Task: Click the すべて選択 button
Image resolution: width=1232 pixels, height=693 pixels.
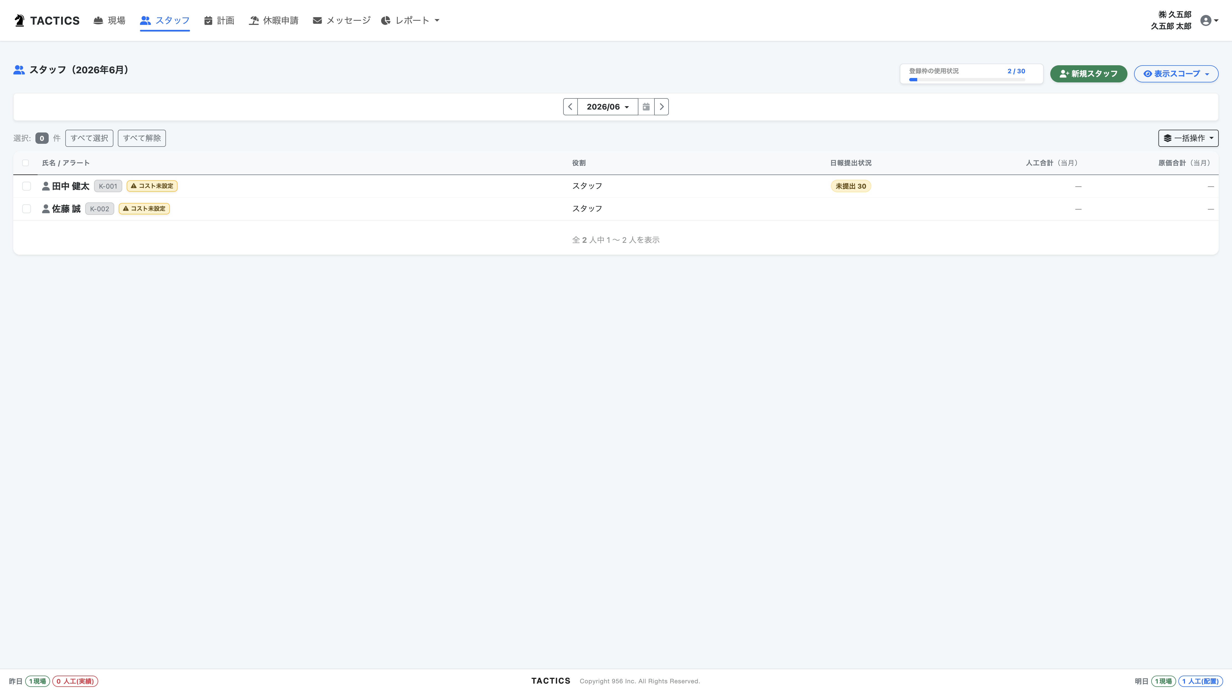Action: click(89, 138)
